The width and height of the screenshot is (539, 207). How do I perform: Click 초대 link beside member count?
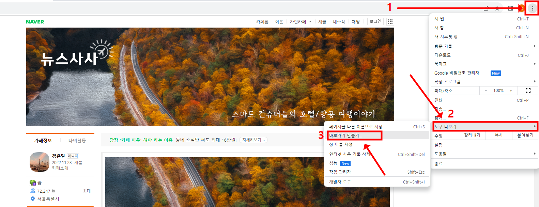pyautogui.click(x=87, y=191)
